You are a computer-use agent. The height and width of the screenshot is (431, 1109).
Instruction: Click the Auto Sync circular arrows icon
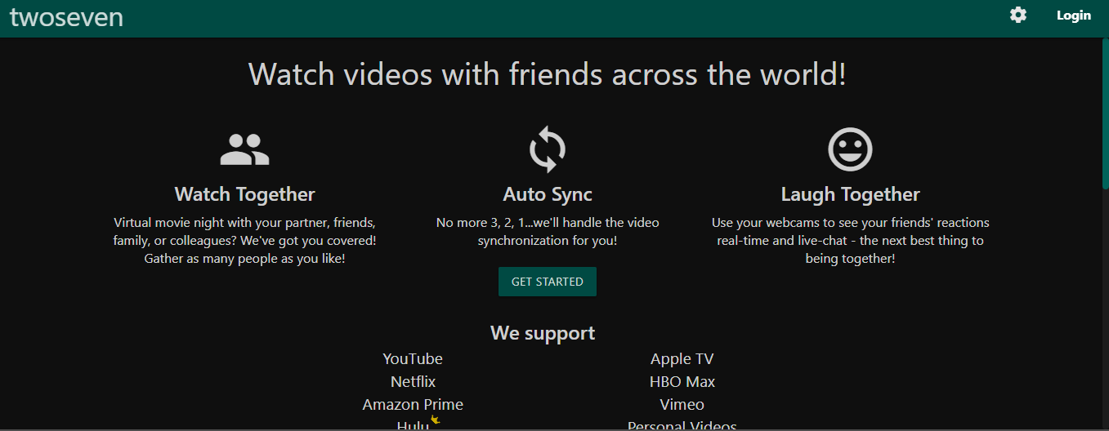tap(547, 150)
